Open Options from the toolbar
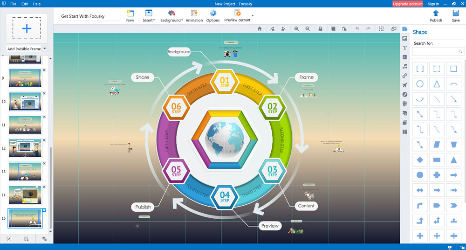 (213, 16)
